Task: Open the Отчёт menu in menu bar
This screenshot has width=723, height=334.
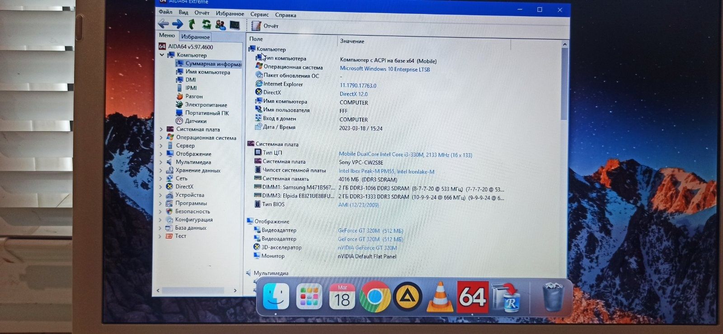Action: coord(202,13)
